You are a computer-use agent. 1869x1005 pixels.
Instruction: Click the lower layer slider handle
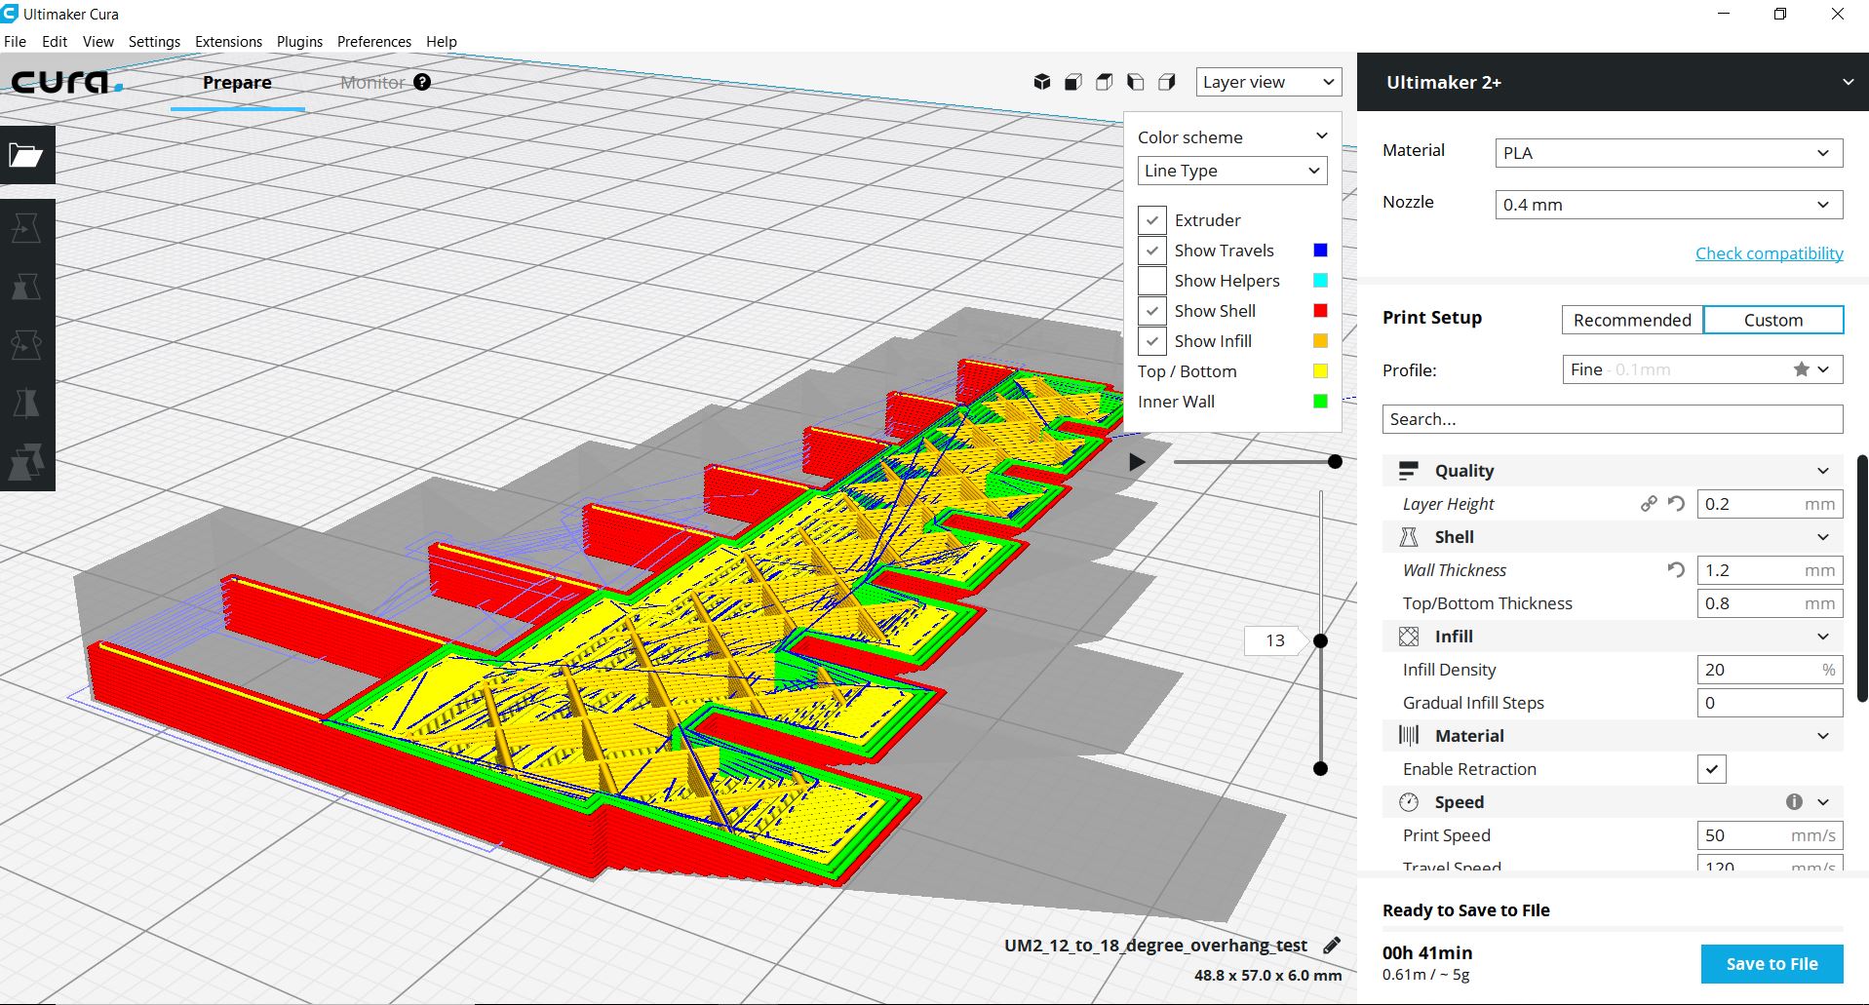(1320, 768)
